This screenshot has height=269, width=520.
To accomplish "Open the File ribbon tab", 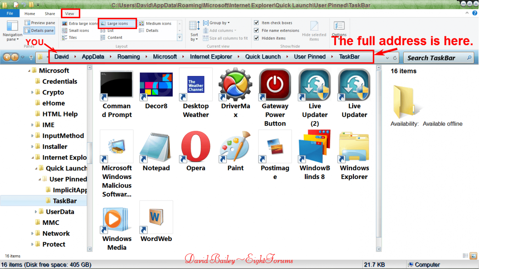I will (x=10, y=14).
